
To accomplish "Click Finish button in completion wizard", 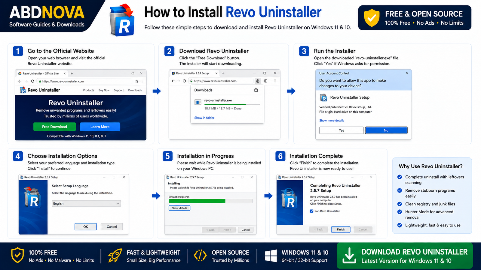I will coord(341,229).
